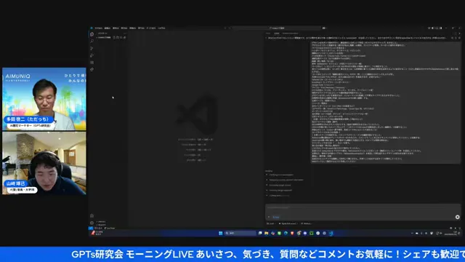Click the Refresh Explorer icon
Image resolution: width=465 pixels, height=262 pixels.
pos(121,38)
